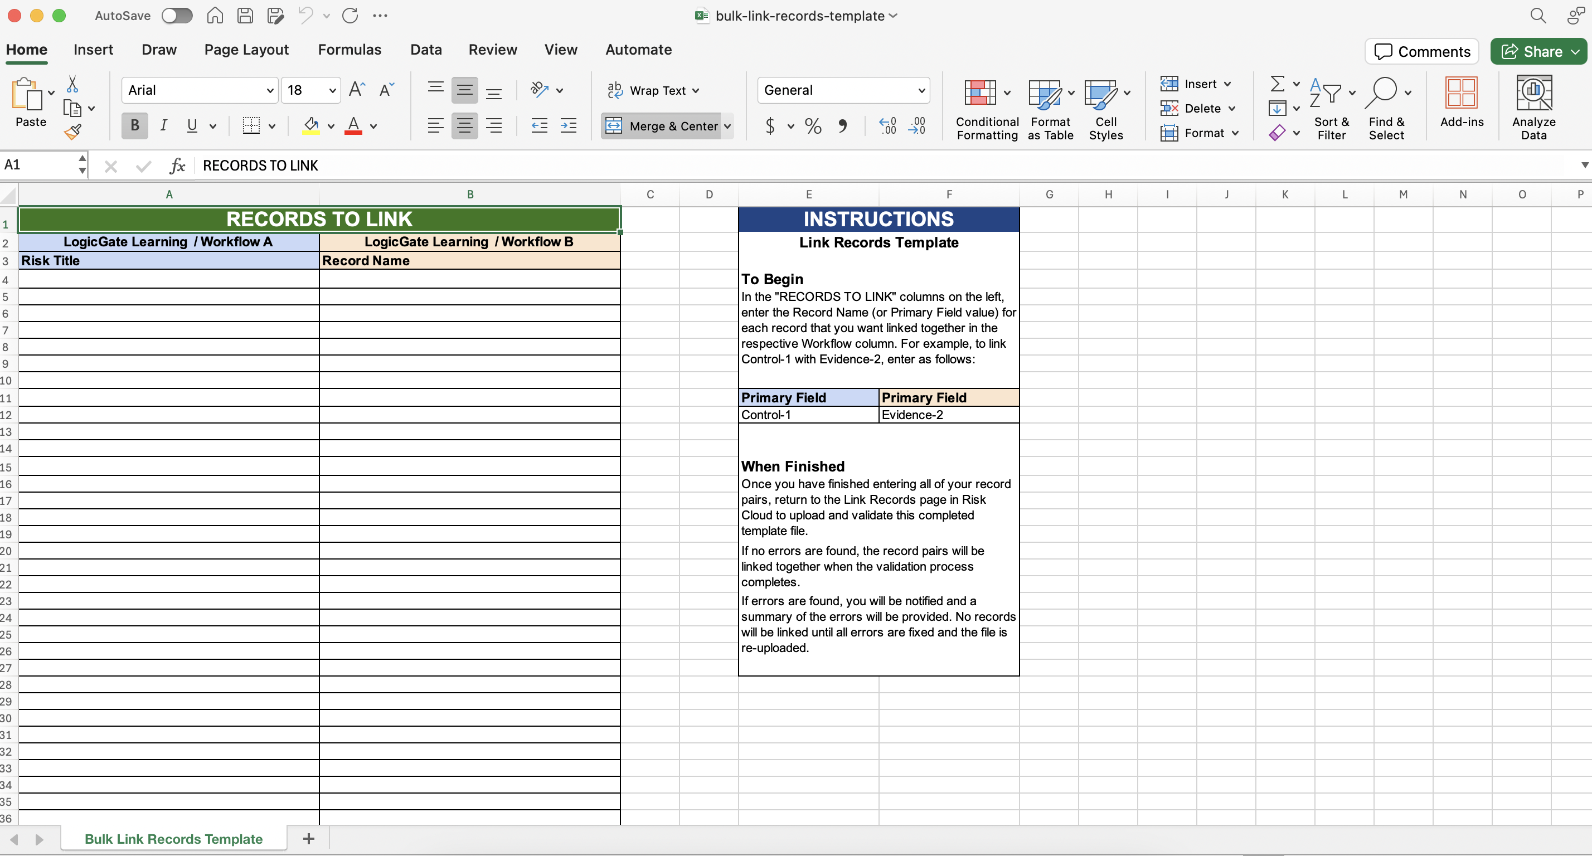Select the Bulk Link Records Template sheet tab

pos(174,839)
